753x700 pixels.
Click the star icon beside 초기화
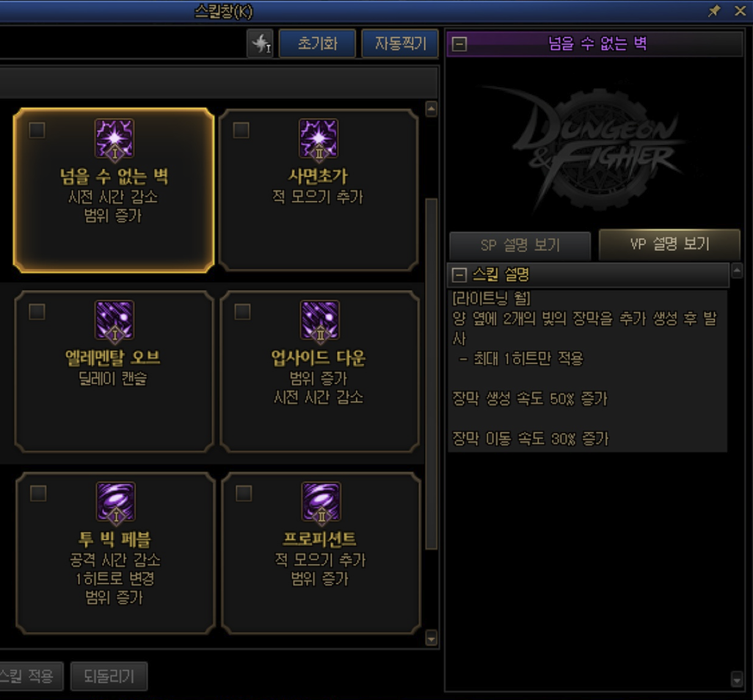coord(261,44)
